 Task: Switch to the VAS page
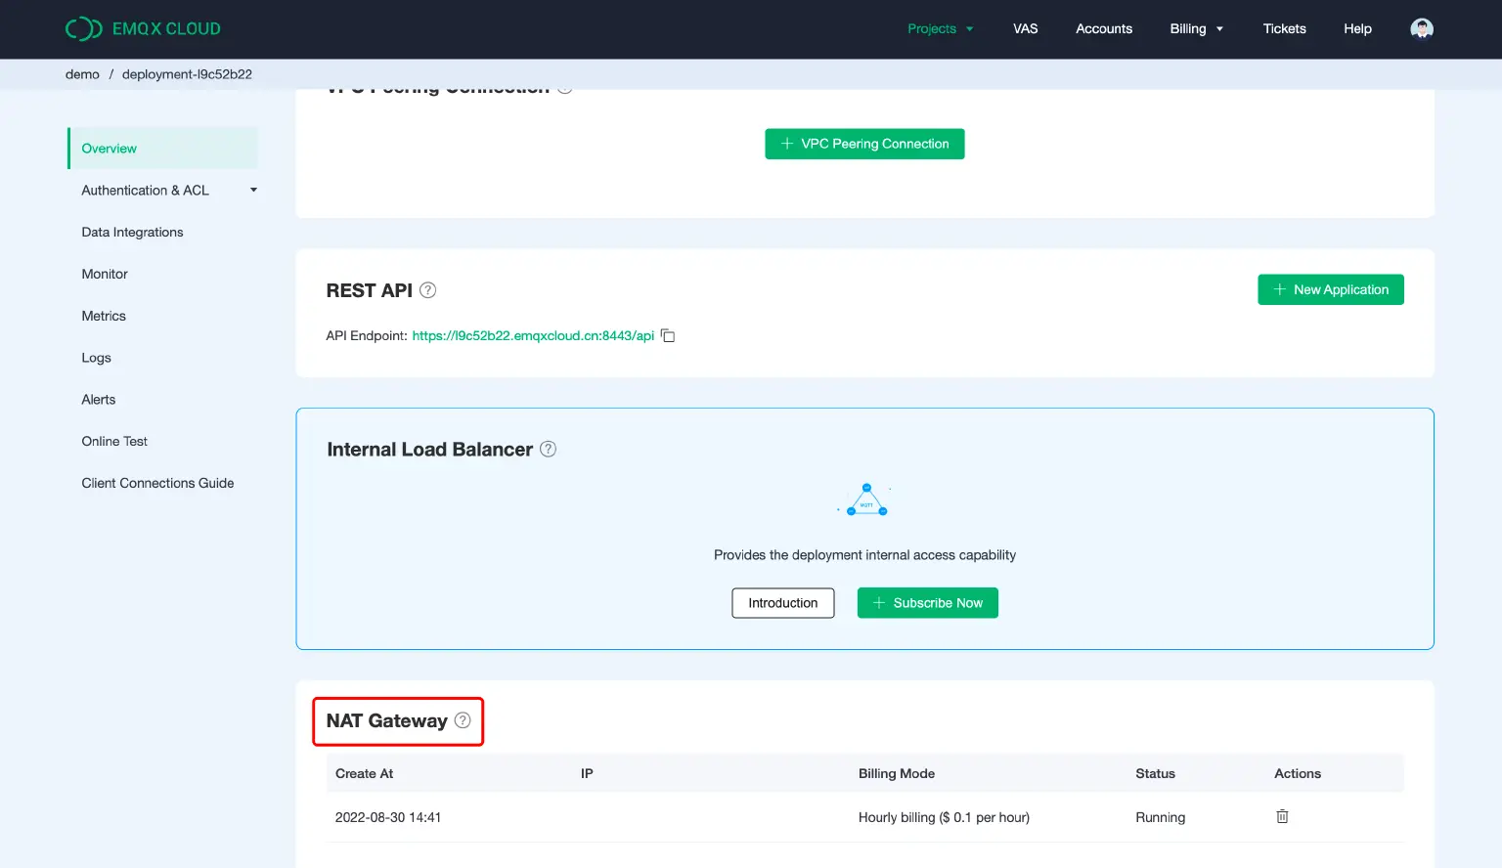pos(1025,28)
